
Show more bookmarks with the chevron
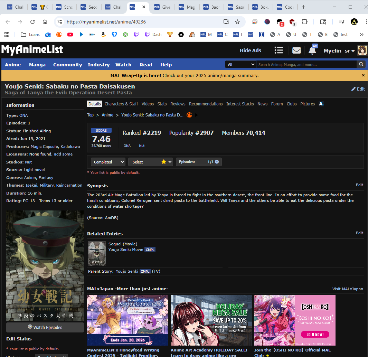click(361, 35)
